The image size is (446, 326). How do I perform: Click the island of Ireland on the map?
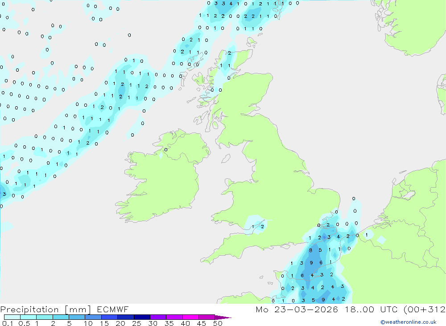pyautogui.click(x=162, y=176)
